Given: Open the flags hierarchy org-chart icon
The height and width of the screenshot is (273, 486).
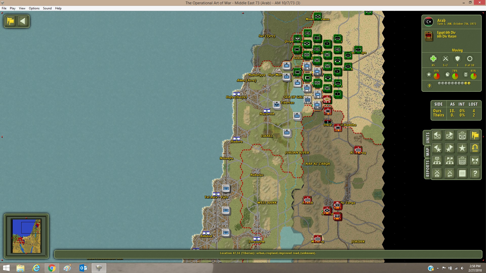Looking at the screenshot, I should tap(450, 161).
